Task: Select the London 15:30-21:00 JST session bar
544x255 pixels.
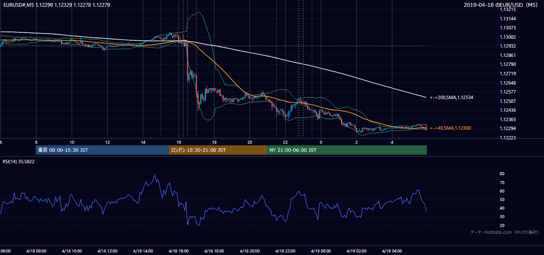Action: [218, 150]
